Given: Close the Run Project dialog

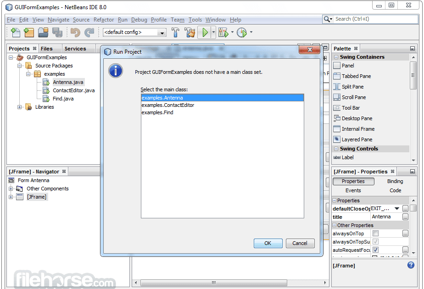Looking at the screenshot, I should click(x=310, y=50).
